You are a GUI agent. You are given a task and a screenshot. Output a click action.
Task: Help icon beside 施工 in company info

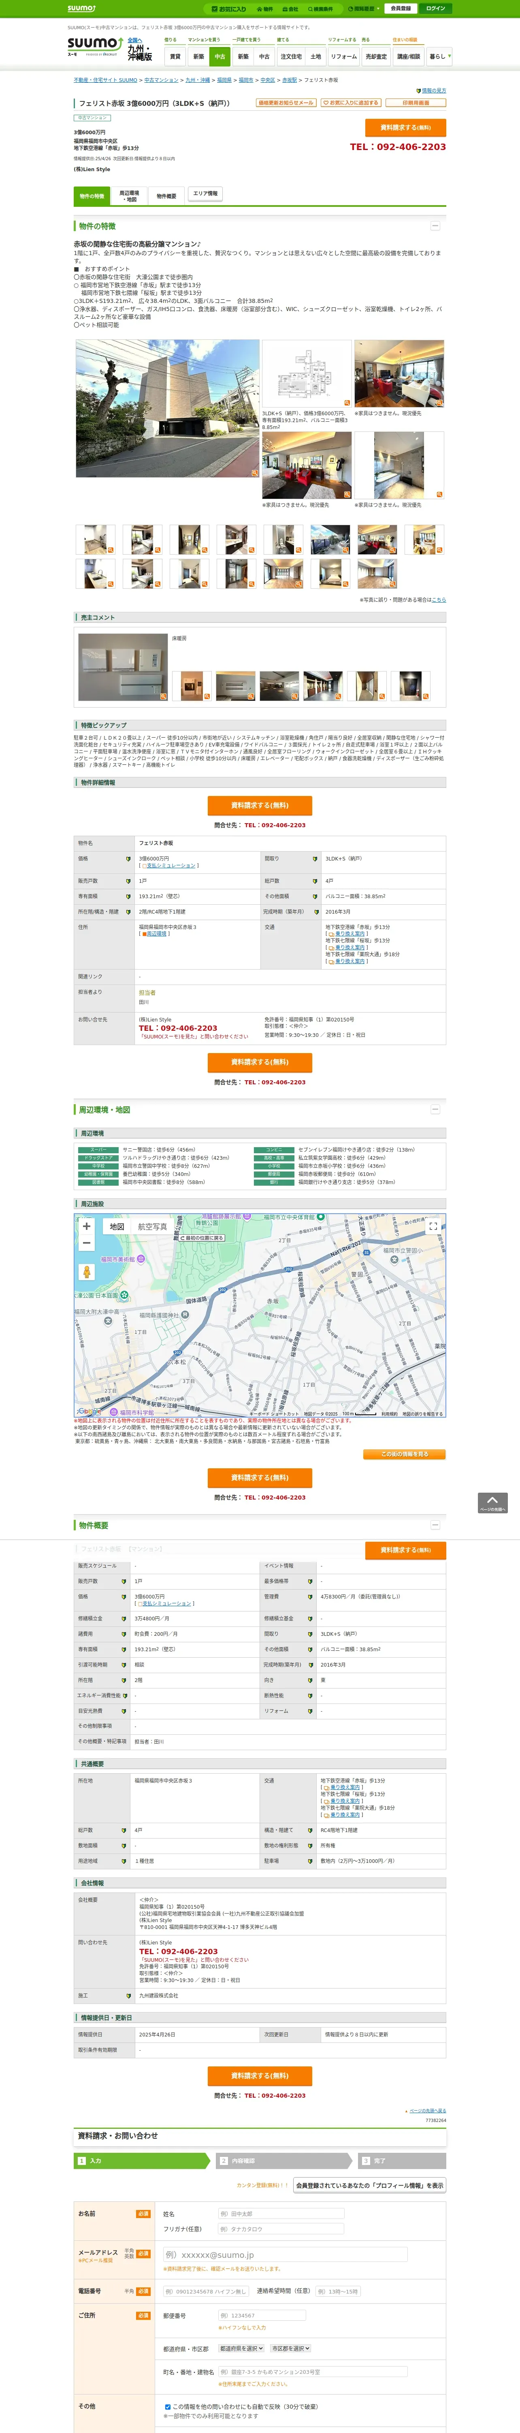tap(128, 1996)
